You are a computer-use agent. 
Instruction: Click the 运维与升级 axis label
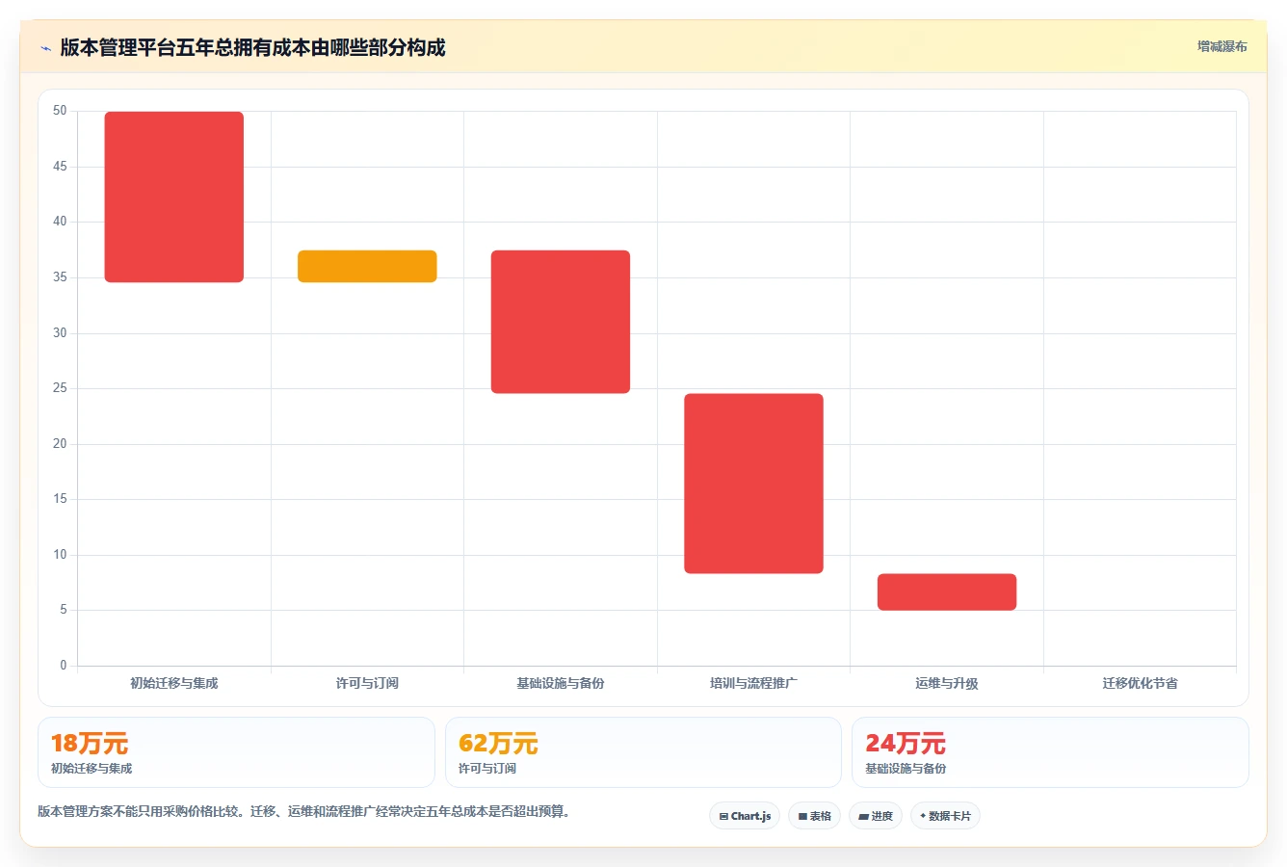pos(947,683)
